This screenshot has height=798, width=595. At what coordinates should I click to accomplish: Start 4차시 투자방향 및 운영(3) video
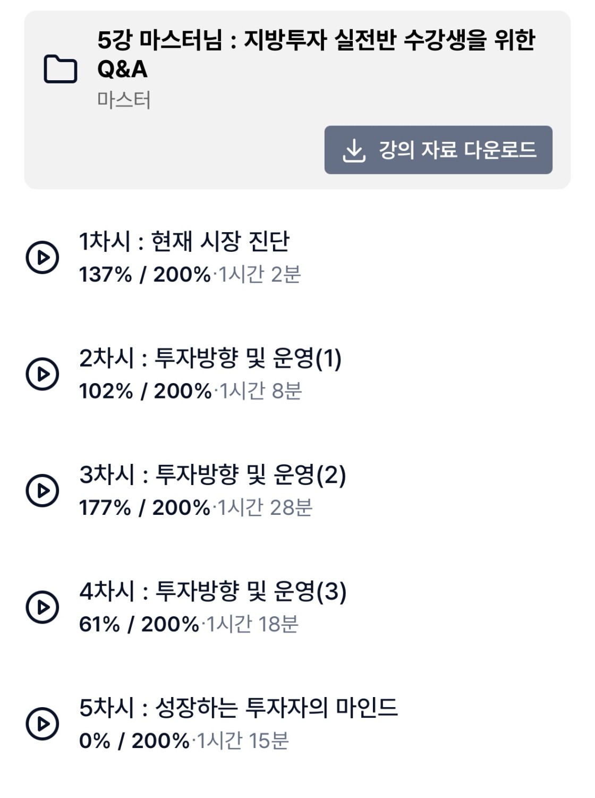coord(42,607)
